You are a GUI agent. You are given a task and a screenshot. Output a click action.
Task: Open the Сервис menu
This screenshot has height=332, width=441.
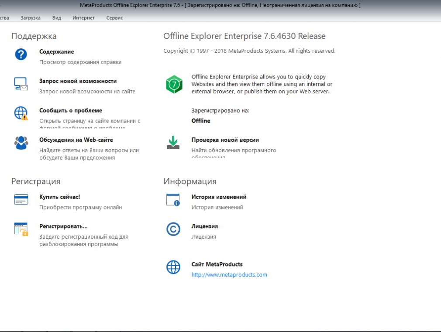[x=114, y=18]
